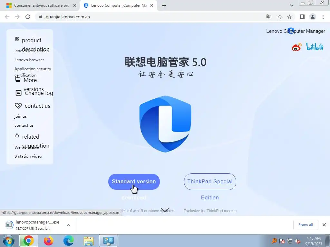Select the Lenovo Computer tab
This screenshot has width=330, height=247.
(118, 5)
